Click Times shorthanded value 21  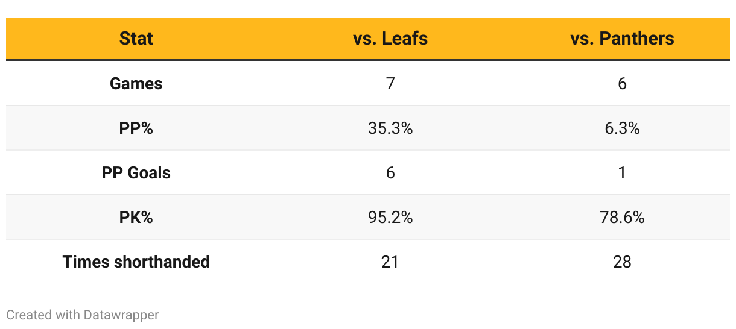(390, 262)
